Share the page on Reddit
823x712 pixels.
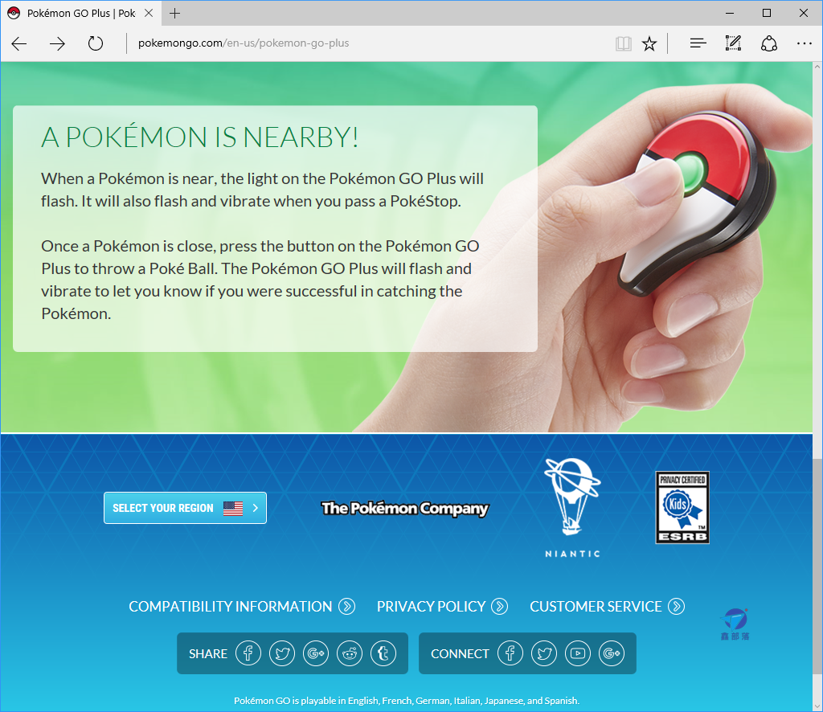[x=350, y=653]
